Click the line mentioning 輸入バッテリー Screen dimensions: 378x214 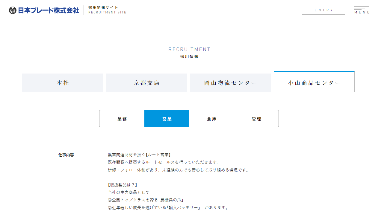(168, 208)
